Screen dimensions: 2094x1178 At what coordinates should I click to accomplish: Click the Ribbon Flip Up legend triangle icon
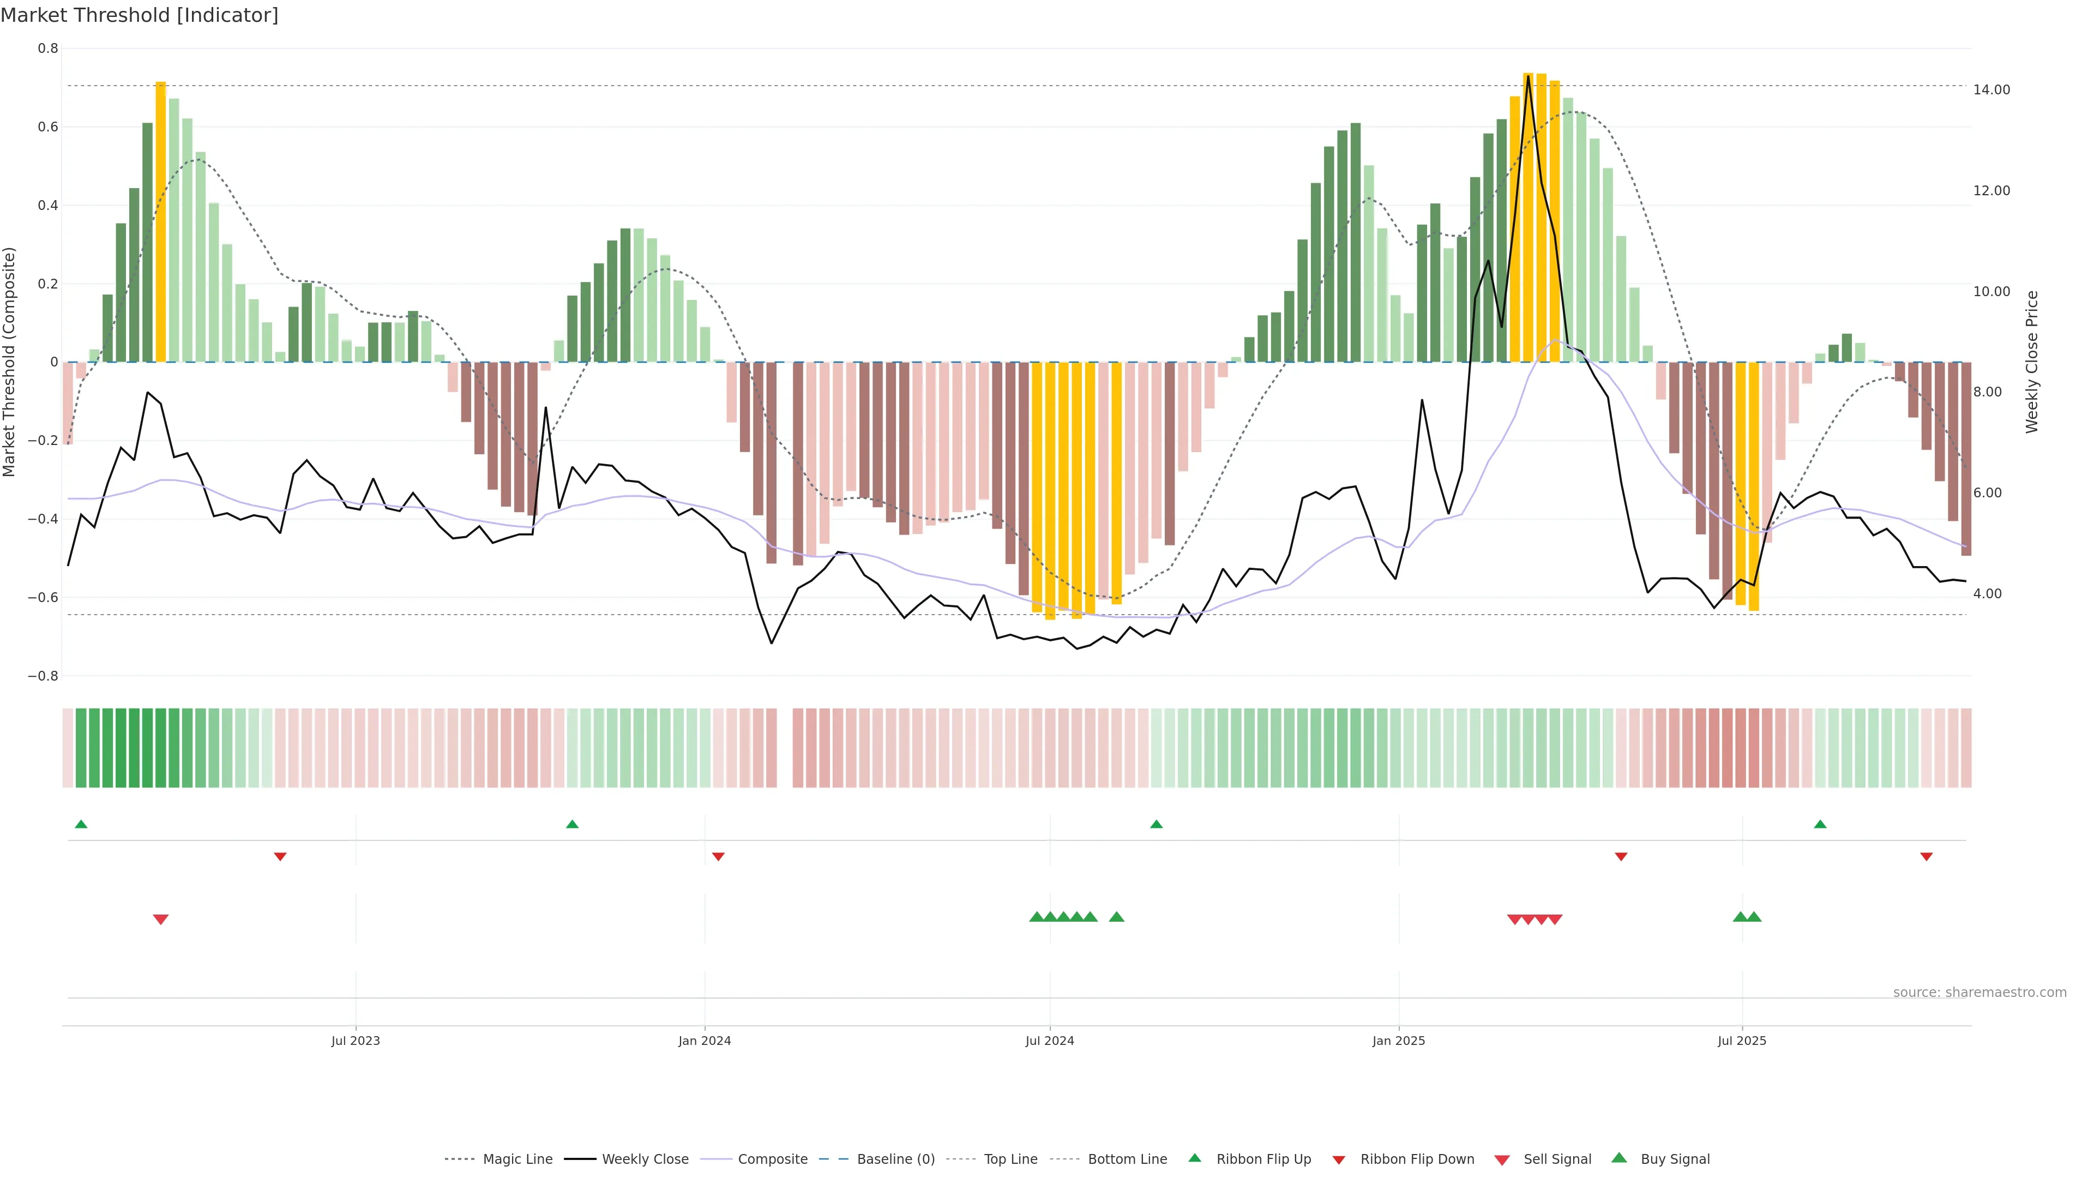coord(1194,1158)
